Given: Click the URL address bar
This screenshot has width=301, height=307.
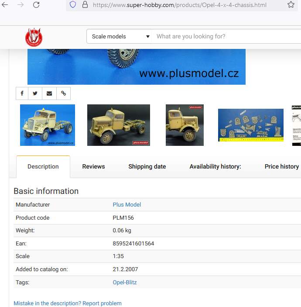Looking at the screenshot, I should coord(180,5).
